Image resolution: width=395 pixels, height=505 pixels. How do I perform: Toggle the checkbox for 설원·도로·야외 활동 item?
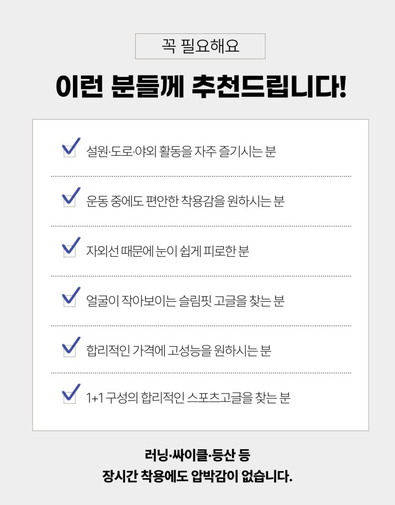69,150
